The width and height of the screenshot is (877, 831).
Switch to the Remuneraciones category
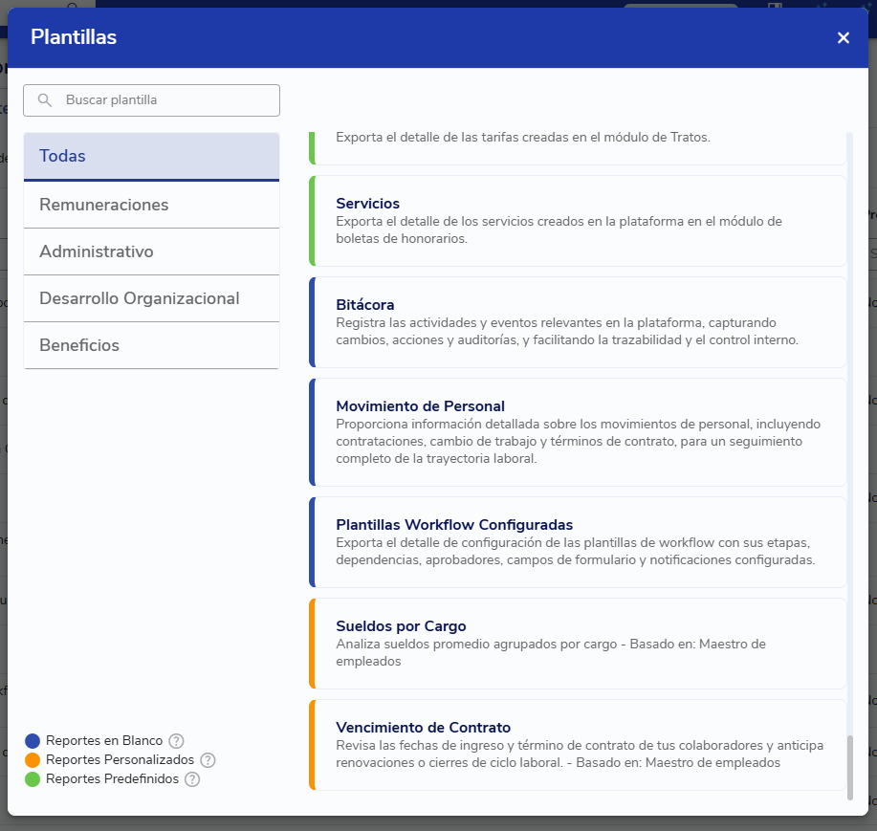click(x=151, y=205)
